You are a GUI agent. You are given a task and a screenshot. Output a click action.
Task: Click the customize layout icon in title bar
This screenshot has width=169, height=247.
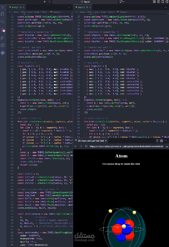[154, 2]
